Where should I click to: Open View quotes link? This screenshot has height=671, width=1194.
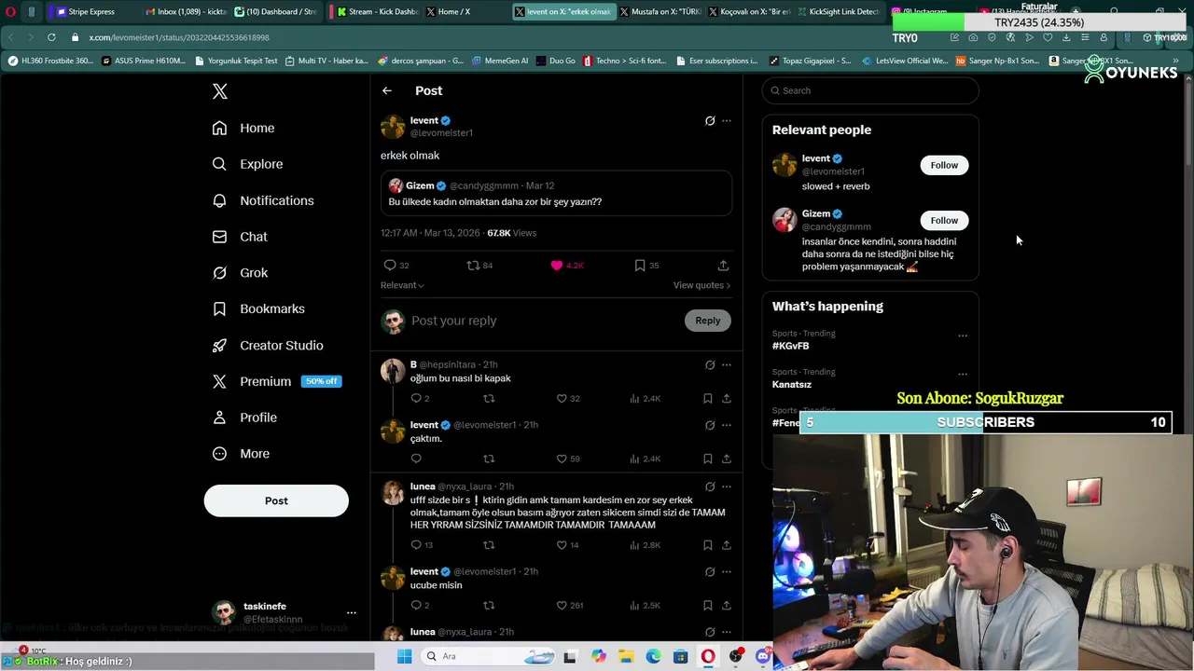pyautogui.click(x=701, y=285)
